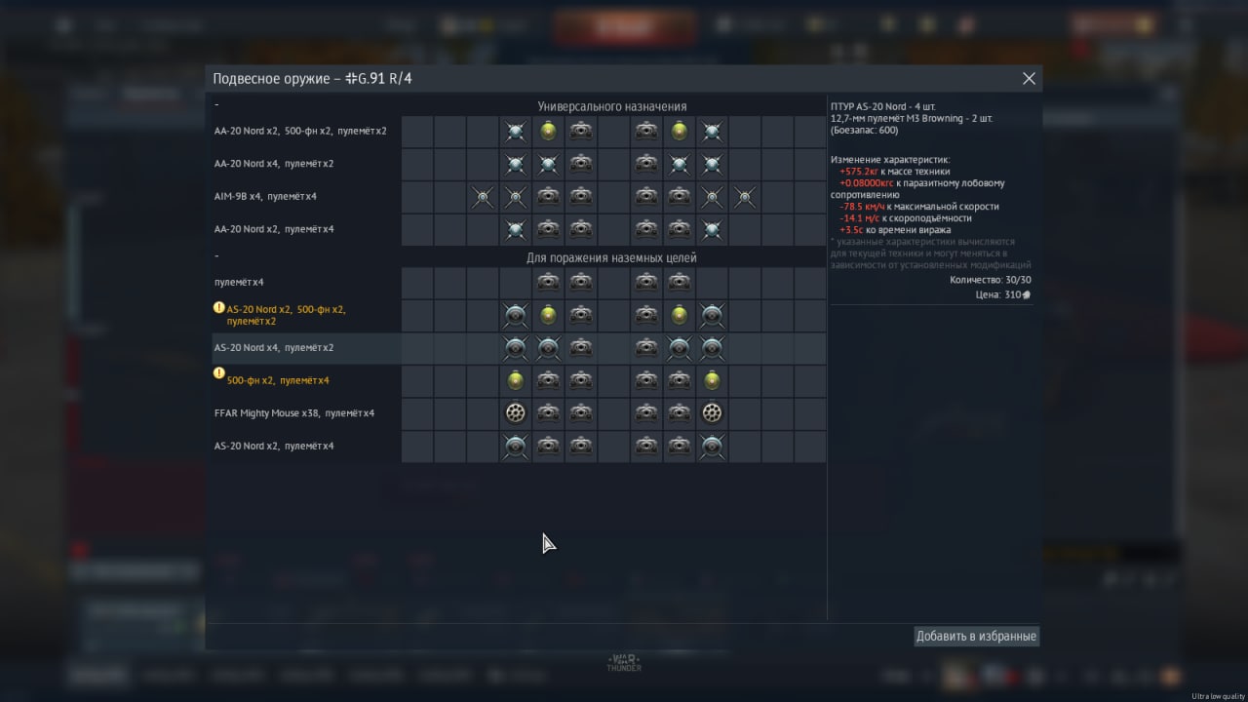The height and width of the screenshot is (702, 1248).
Task: Select preset "AIM-9B x4, пулемётx4"
Action: (265, 196)
